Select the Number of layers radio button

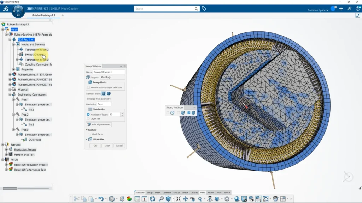pyautogui.click(x=88, y=115)
